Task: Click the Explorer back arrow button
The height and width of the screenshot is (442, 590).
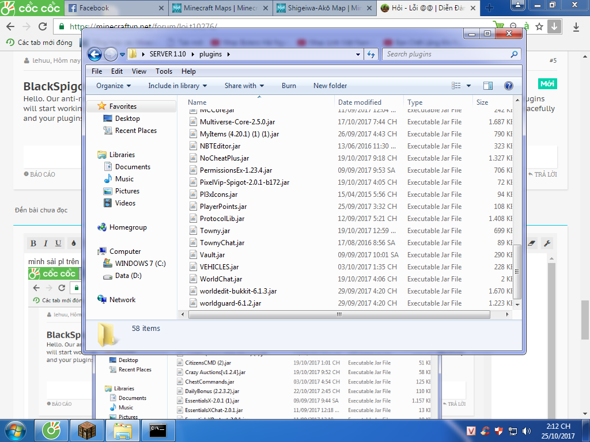Action: click(x=94, y=54)
